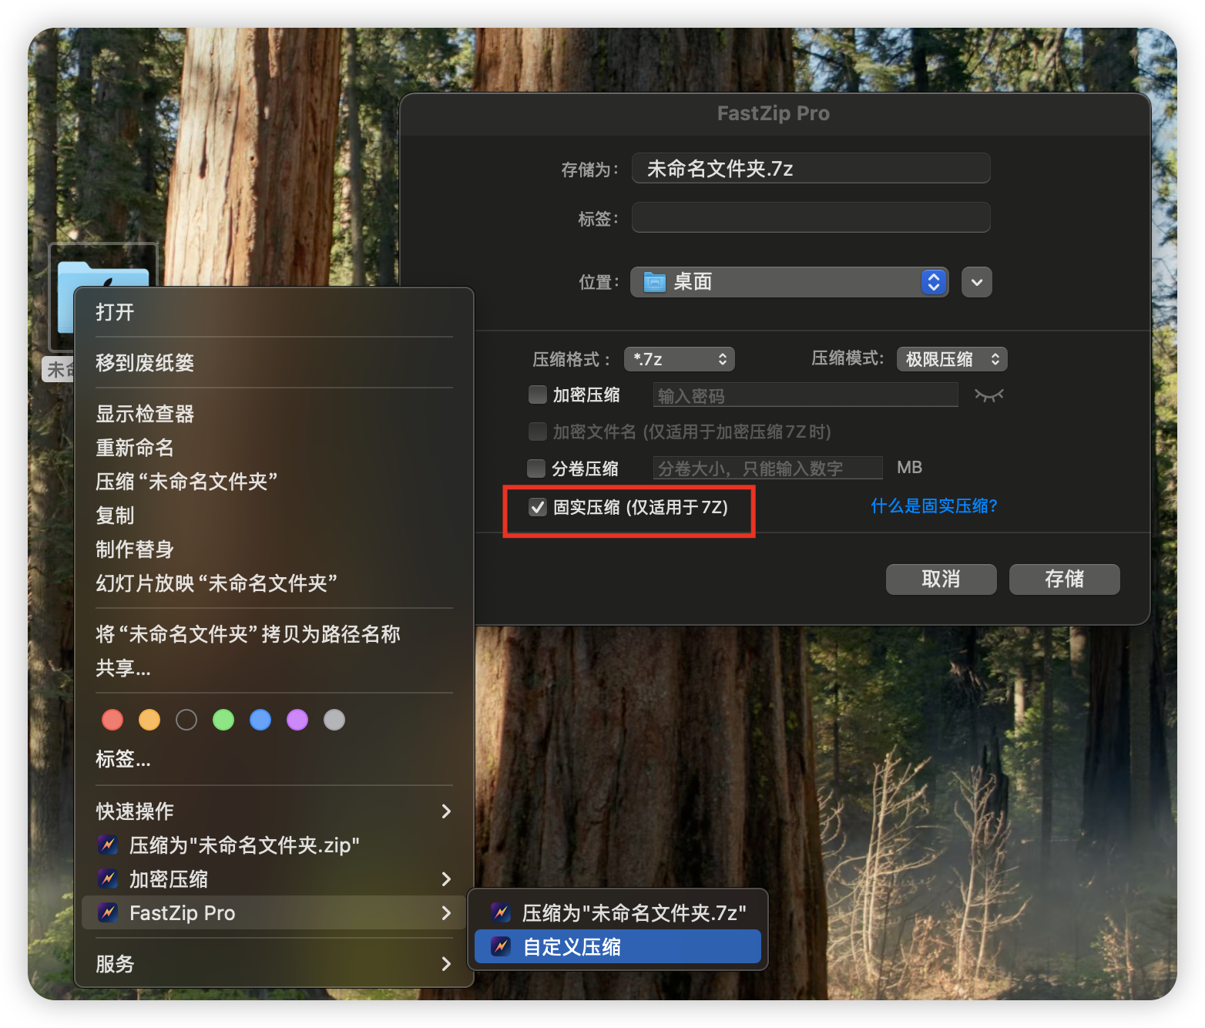Image resolution: width=1205 pixels, height=1028 pixels.
Task: Click the FastZip Pro menu item icon
Action: tap(108, 912)
